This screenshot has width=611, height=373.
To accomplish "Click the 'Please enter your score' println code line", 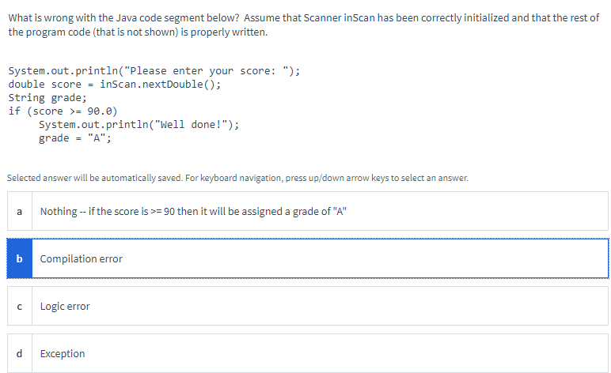I will (154, 71).
